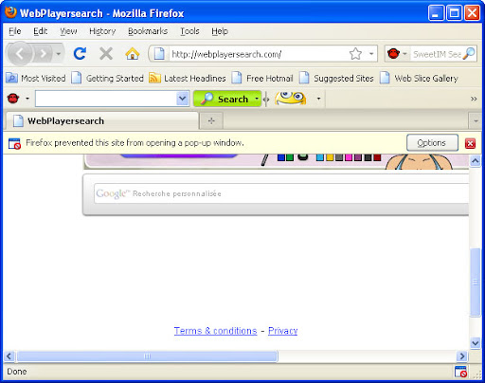Open the green Search button dropdown arrow
Image resolution: width=485 pixels, height=383 pixels.
point(257,99)
